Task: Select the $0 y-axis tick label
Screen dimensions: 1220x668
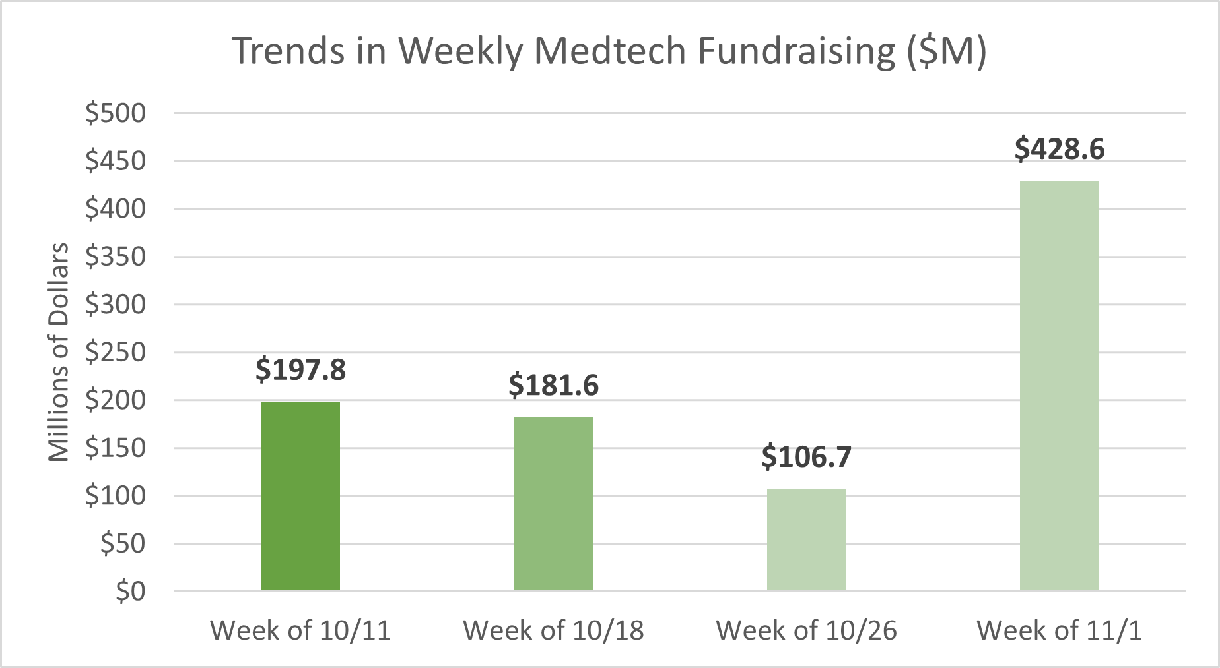Action: [130, 592]
